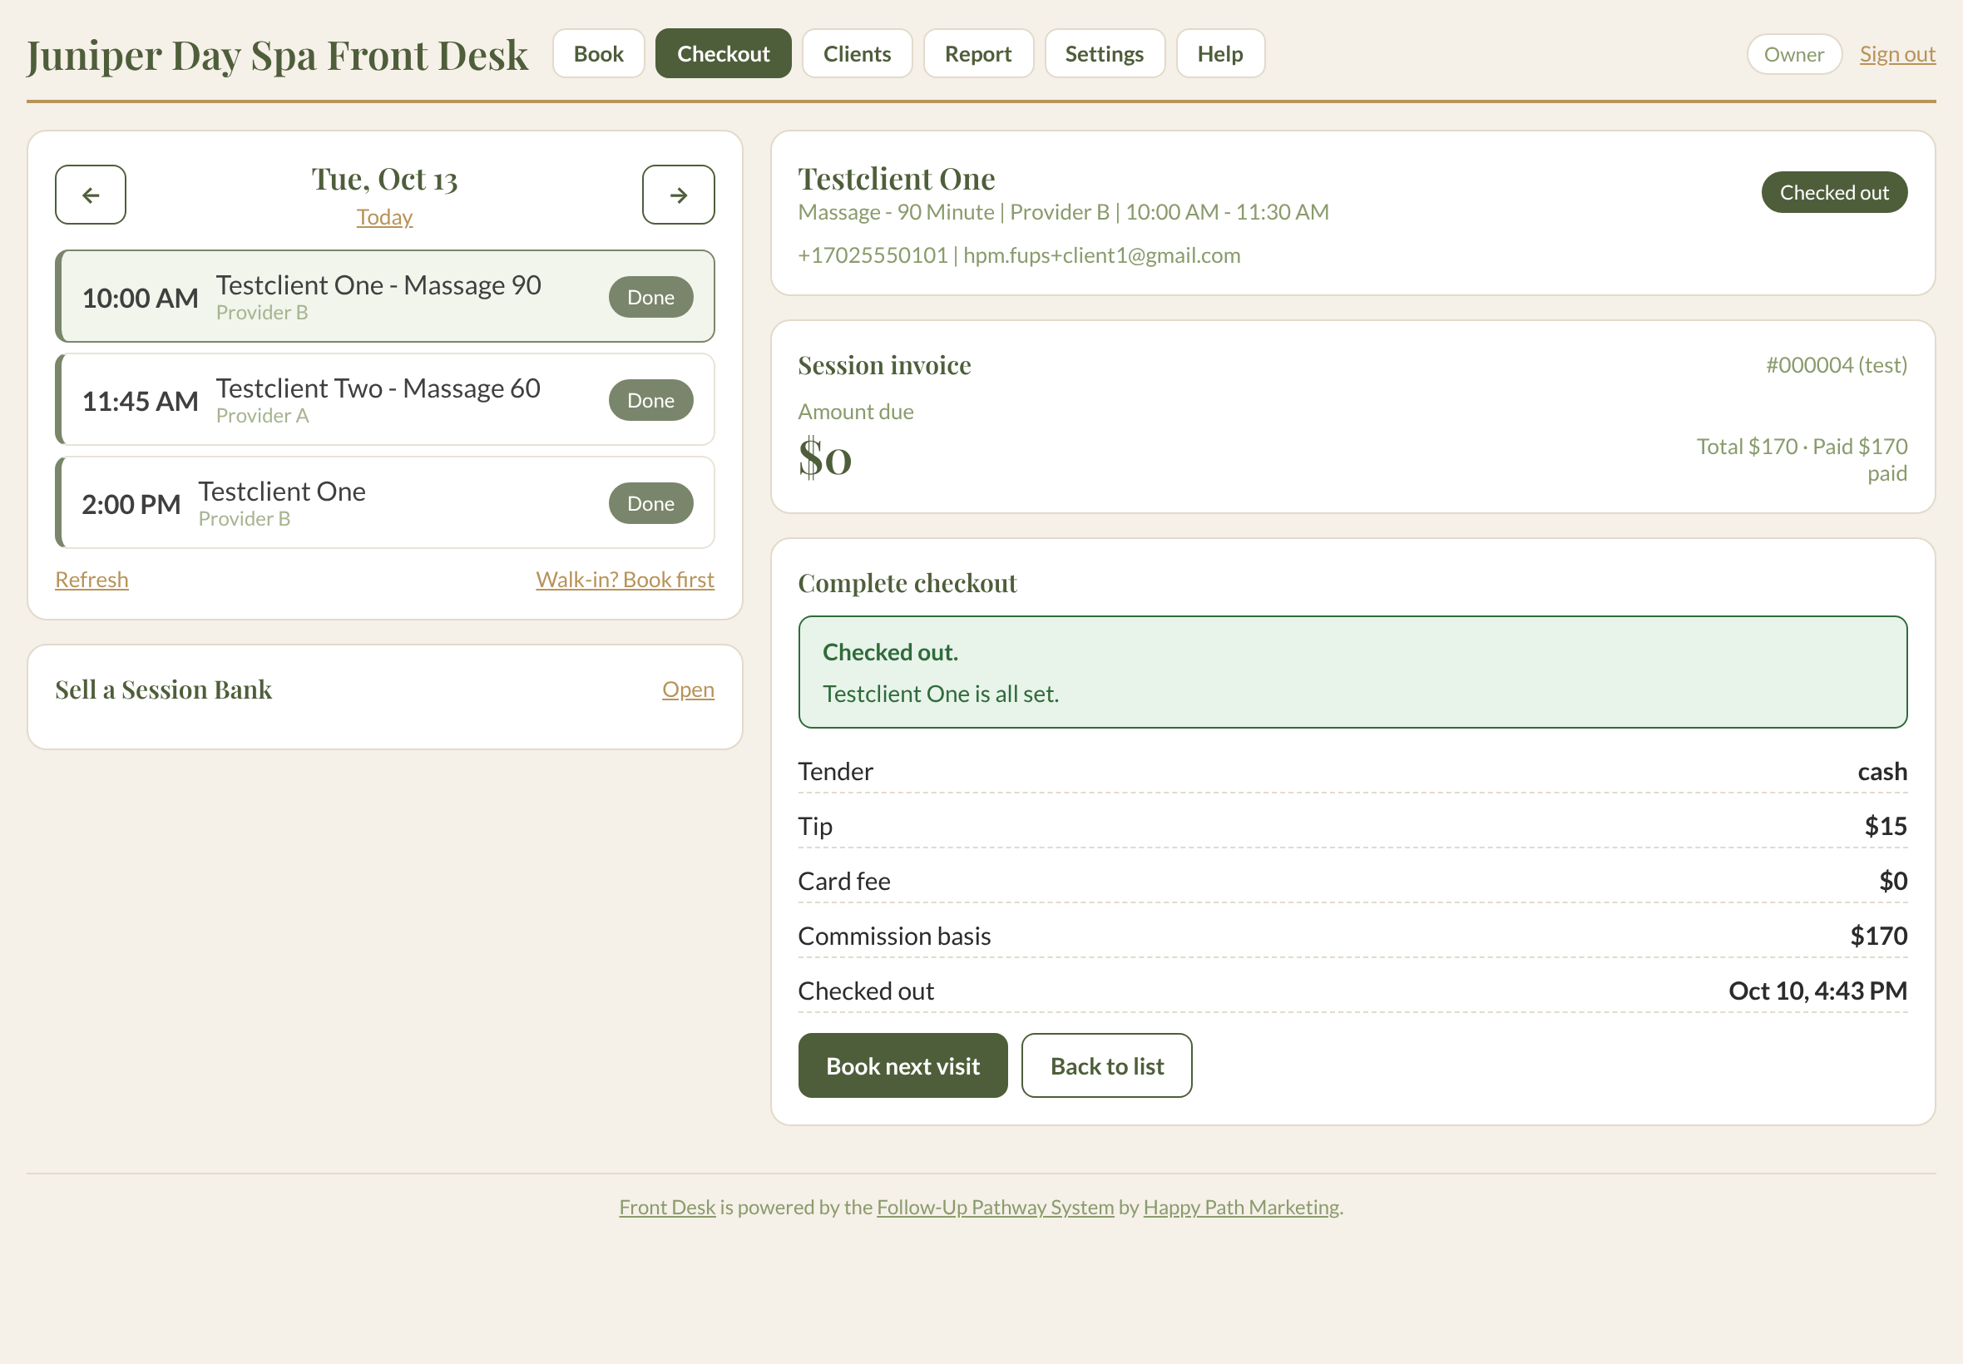Image resolution: width=1963 pixels, height=1364 pixels.
Task: Click the Total $170 · Paid $170 text
Action: (1802, 446)
